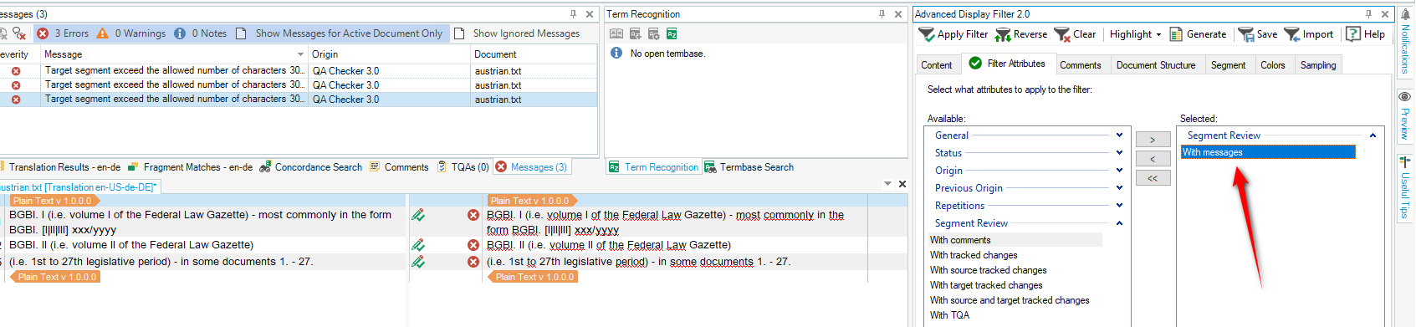Click the Apply Filter funnel icon
This screenshot has height=327, width=1416.
pyautogui.click(x=927, y=34)
